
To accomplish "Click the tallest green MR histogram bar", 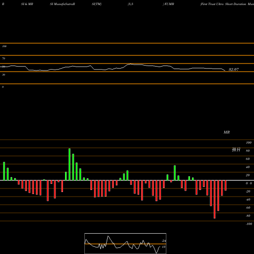I will tap(70, 164).
